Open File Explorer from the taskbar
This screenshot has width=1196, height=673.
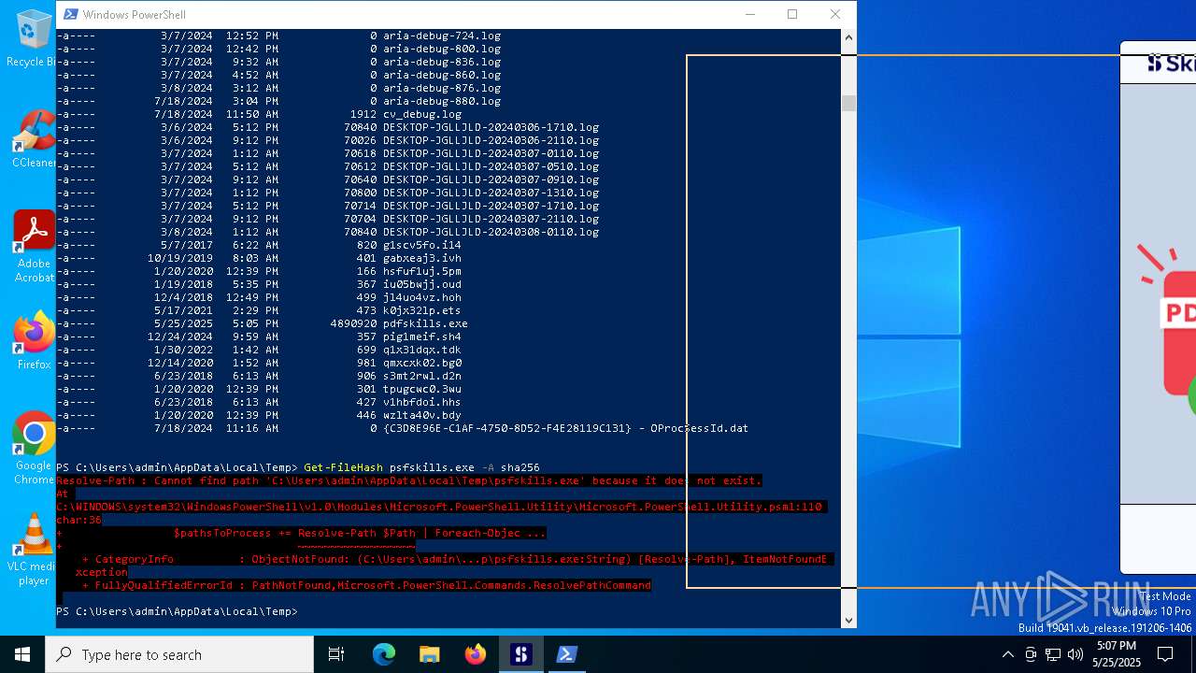(429, 654)
